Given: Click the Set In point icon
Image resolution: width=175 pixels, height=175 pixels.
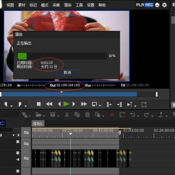Looking at the screenshot, I should pos(6,105).
